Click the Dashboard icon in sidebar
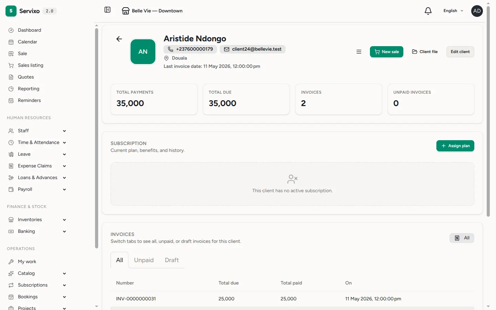The image size is (496, 310). click(11, 30)
